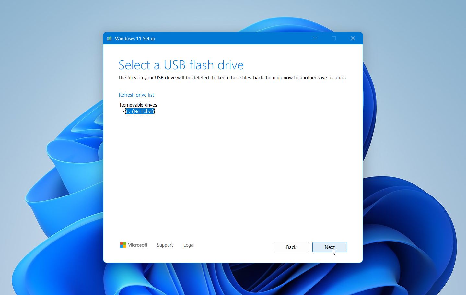Click the Microsoft wordmark text
Screen dimensions: 466x295
pos(137,245)
